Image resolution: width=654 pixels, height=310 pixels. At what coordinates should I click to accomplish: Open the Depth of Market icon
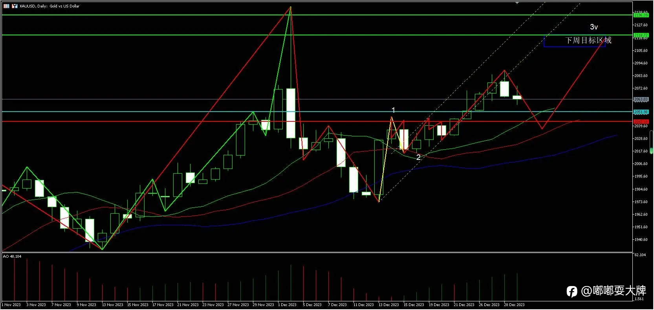[15, 6]
